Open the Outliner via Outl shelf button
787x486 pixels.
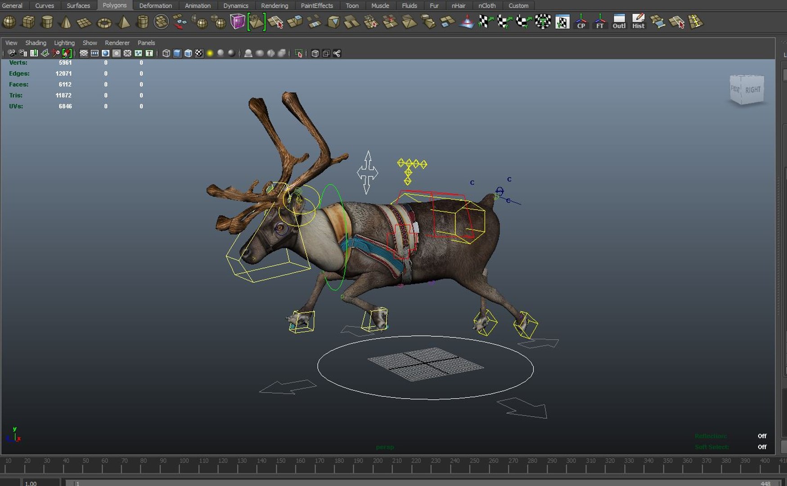[619, 22]
